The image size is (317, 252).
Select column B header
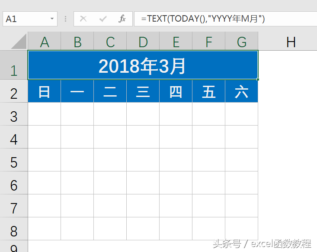coord(77,41)
